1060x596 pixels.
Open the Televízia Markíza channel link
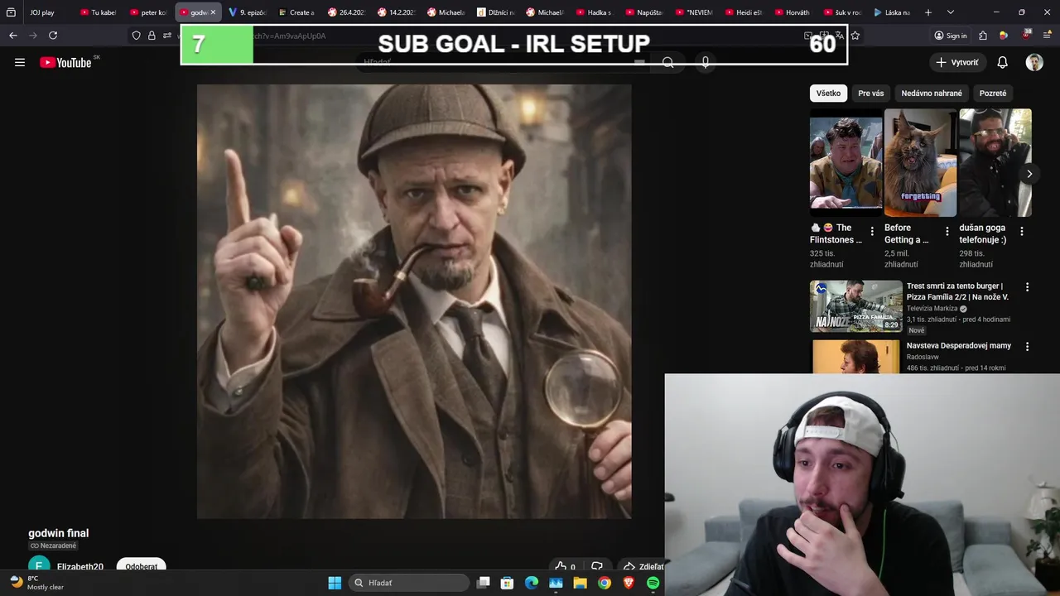coord(932,309)
